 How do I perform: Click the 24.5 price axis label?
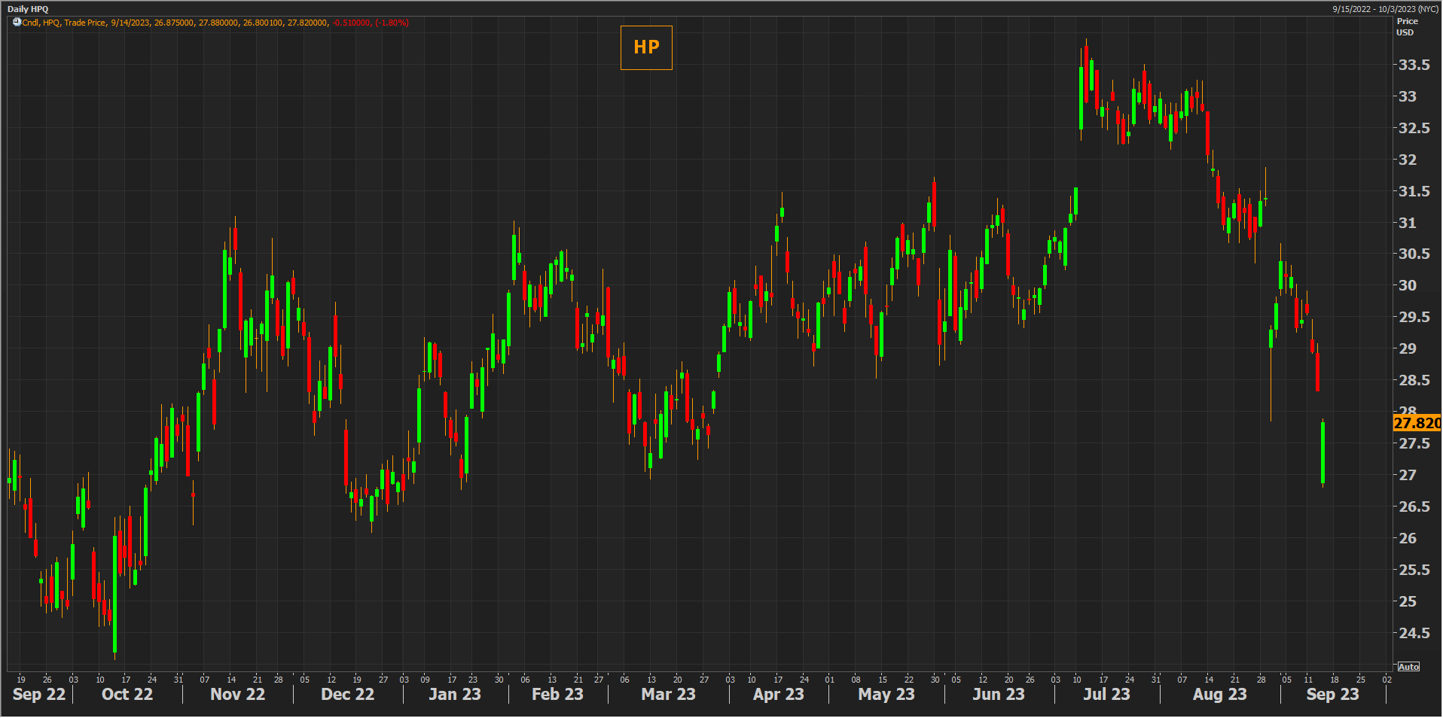tap(1414, 633)
